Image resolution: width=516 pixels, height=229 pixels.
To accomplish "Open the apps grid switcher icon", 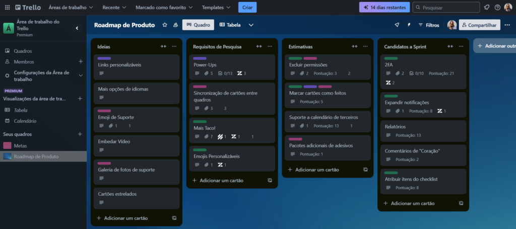I will pos(7,7).
